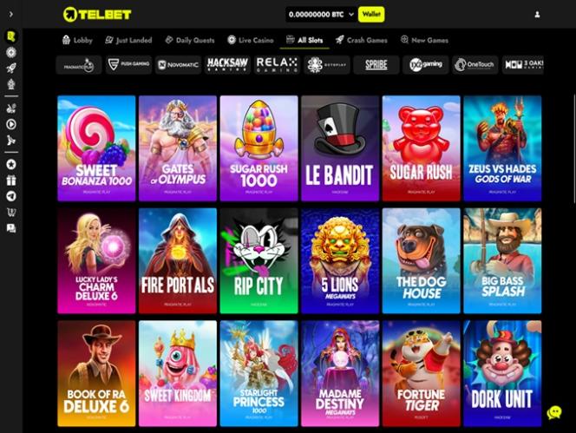The height and width of the screenshot is (433, 576).
Task: Open the gift box sidebar icon
Action: point(11,180)
